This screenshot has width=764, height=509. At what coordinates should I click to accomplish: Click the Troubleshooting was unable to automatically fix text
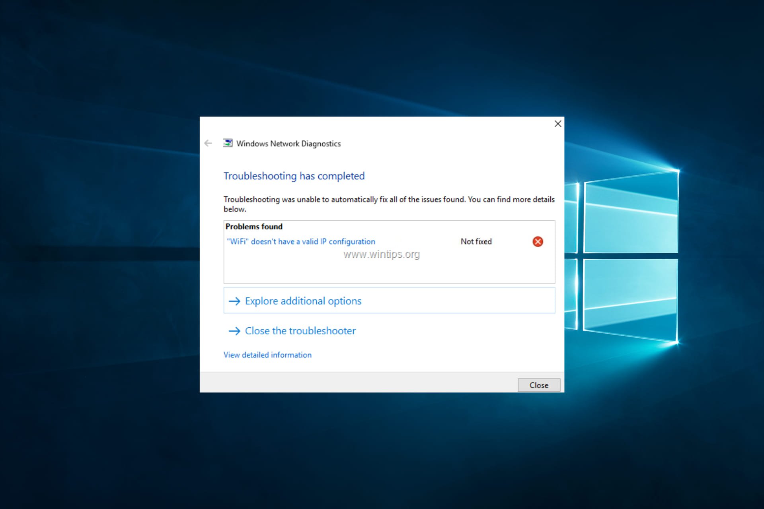pos(389,204)
